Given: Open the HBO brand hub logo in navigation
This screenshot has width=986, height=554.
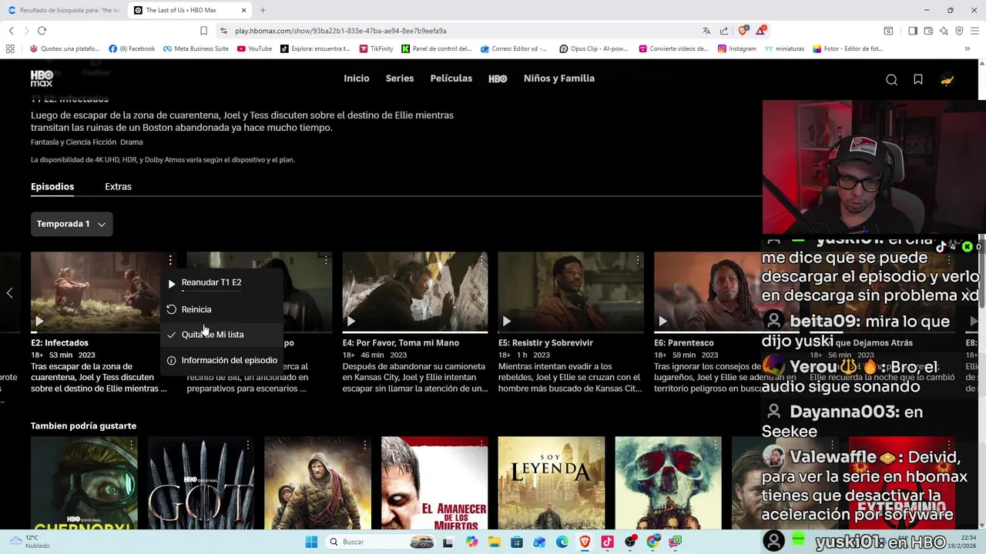Looking at the screenshot, I should pos(498,78).
